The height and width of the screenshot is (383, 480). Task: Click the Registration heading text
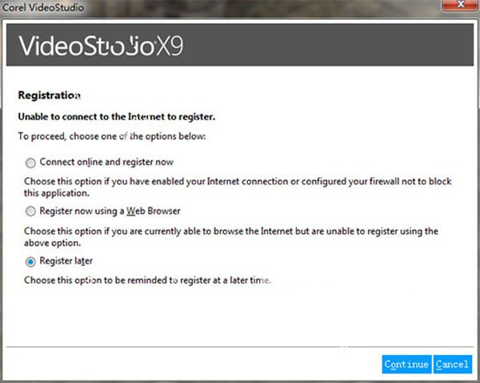[x=50, y=95]
